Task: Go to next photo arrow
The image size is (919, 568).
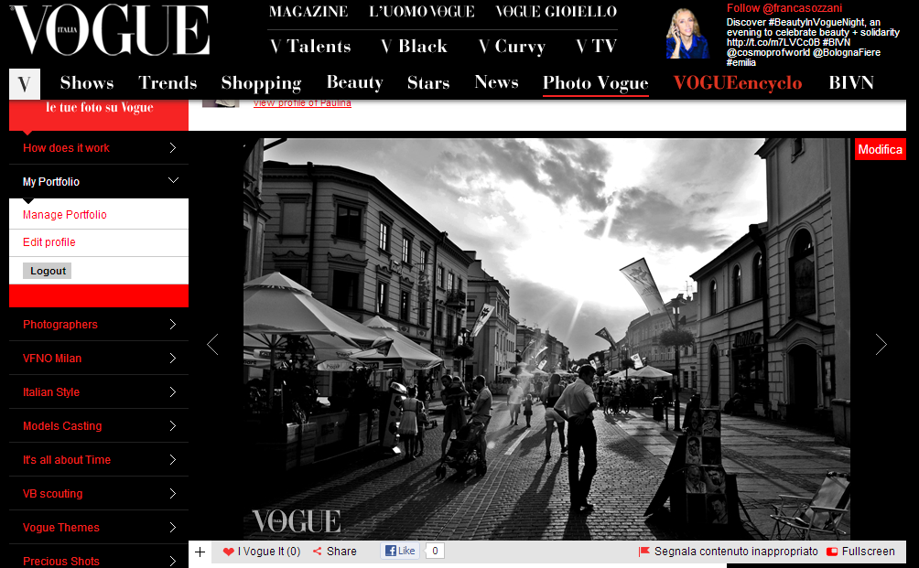Action: coord(881,344)
